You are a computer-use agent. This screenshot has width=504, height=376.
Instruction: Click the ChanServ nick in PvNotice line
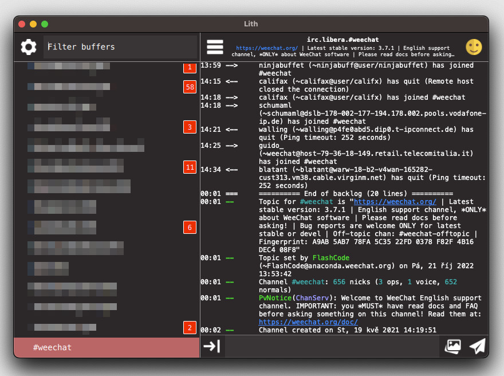click(x=312, y=298)
